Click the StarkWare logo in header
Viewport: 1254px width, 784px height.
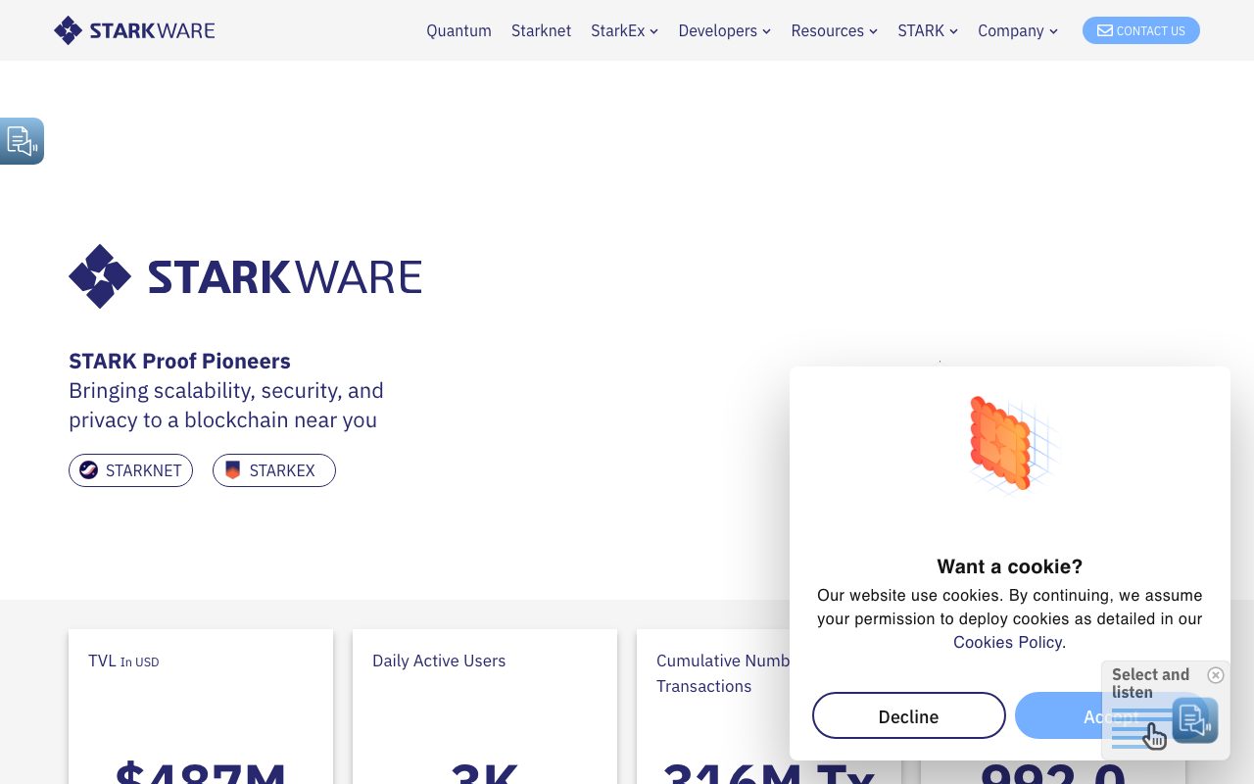pos(134,30)
